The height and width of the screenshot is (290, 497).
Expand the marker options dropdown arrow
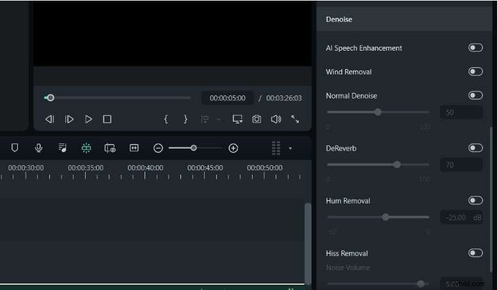(219, 120)
